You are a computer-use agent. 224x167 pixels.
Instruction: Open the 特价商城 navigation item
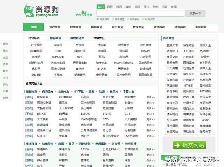pos(180,27)
